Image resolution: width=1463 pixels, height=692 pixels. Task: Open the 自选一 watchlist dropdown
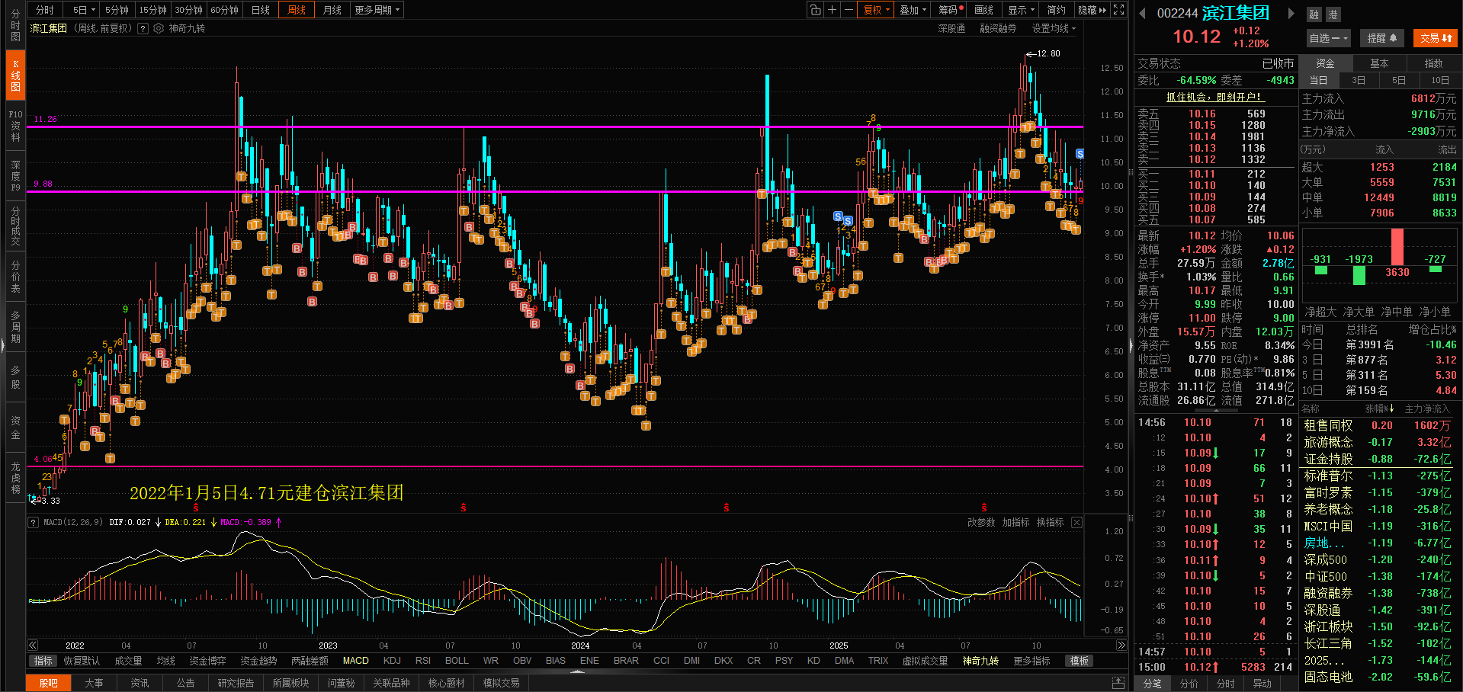coord(1328,38)
